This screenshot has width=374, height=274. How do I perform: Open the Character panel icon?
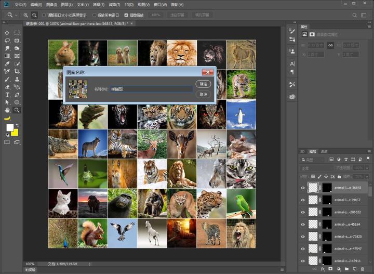[x=292, y=63]
